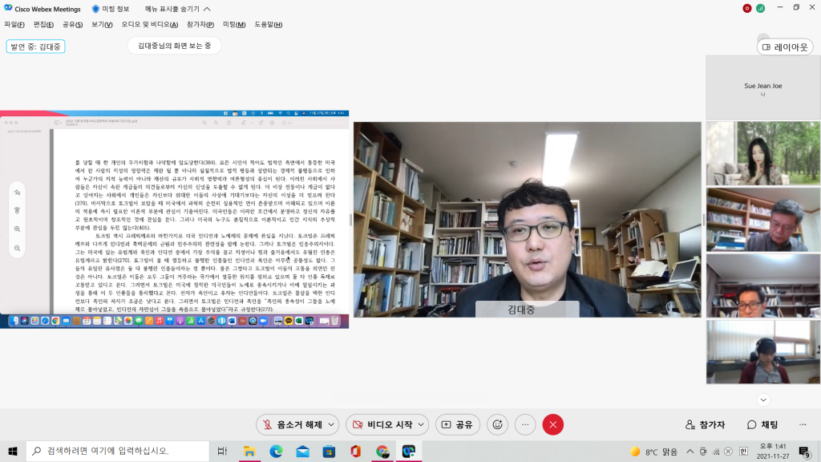Expand audio options arrow next to 음소거 해제
This screenshot has width=821, height=462.
332,424
